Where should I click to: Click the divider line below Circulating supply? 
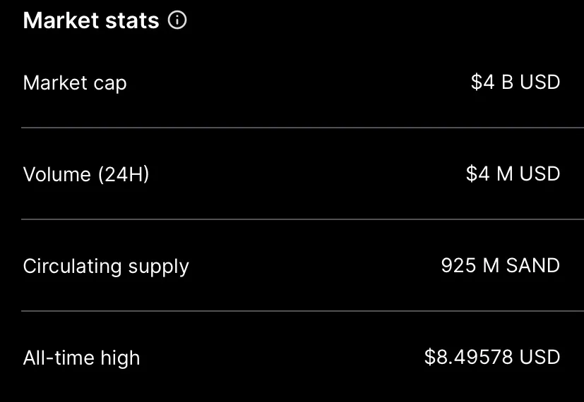(302, 311)
